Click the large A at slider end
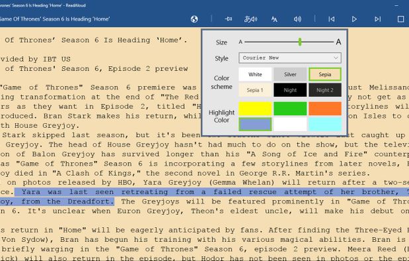The height and width of the screenshot is (261, 409). coord(338,42)
